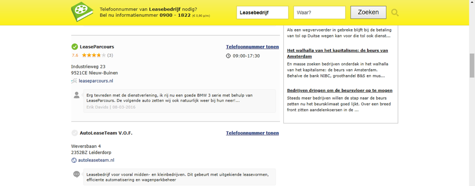This screenshot has height=186, width=475.
Task: Click the globe icon beside autoleaseteam.nl
Action: (74, 160)
